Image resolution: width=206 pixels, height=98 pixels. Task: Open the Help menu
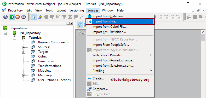[x=120, y=10]
